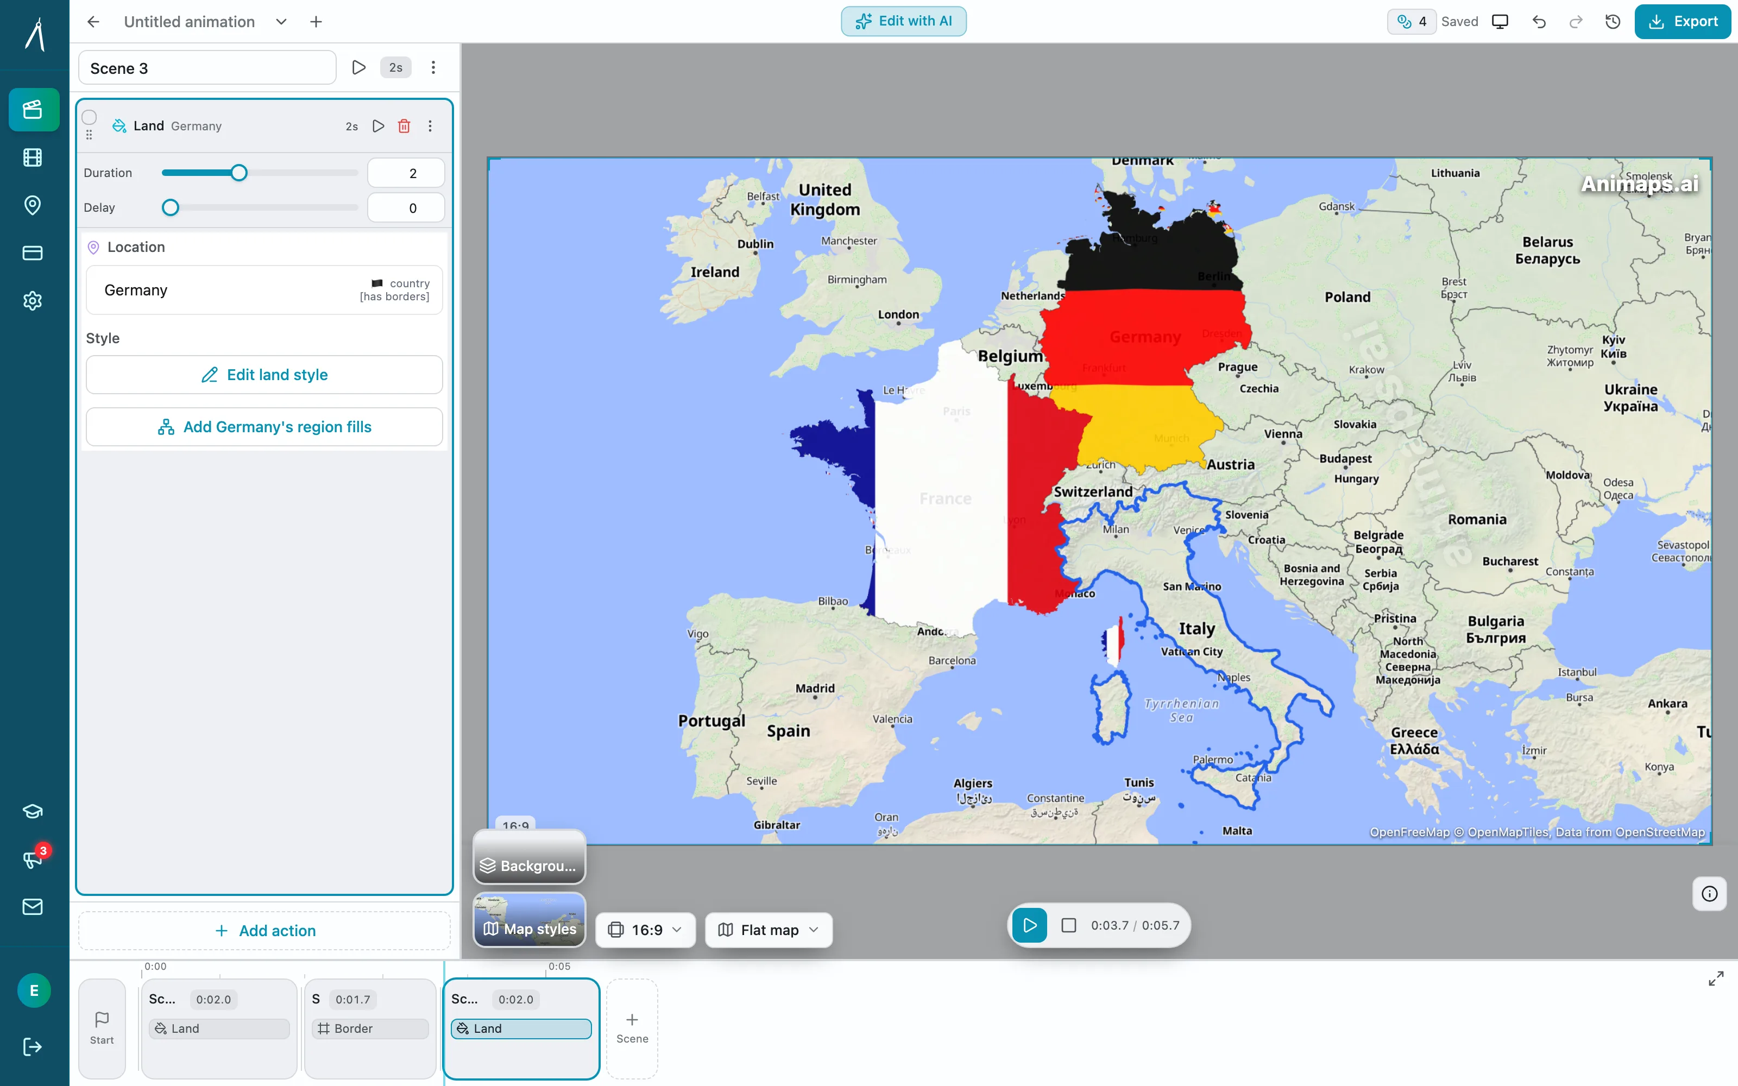Open the scenes clapperboard sidebar icon
The height and width of the screenshot is (1086, 1738).
tap(33, 109)
